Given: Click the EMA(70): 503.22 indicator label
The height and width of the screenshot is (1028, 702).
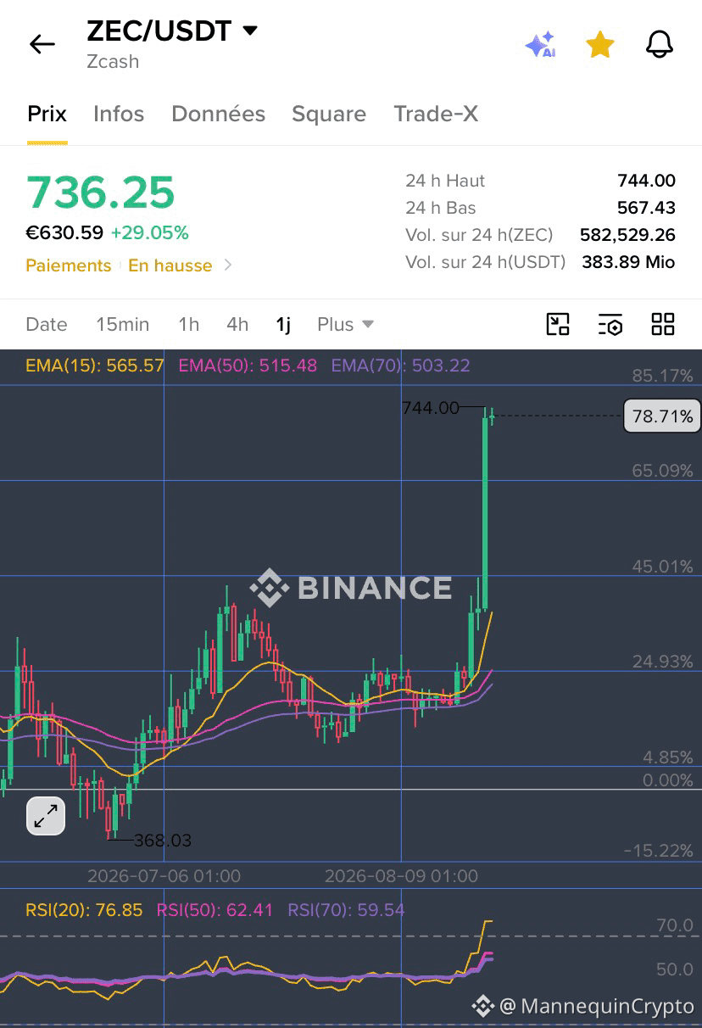Looking at the screenshot, I should click(401, 366).
